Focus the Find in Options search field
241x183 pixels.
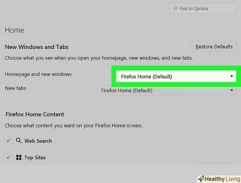(x=206, y=9)
